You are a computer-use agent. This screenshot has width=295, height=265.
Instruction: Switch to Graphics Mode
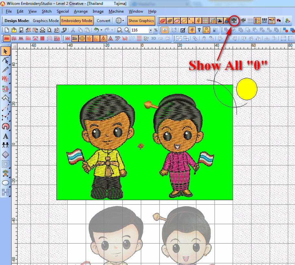(46, 21)
